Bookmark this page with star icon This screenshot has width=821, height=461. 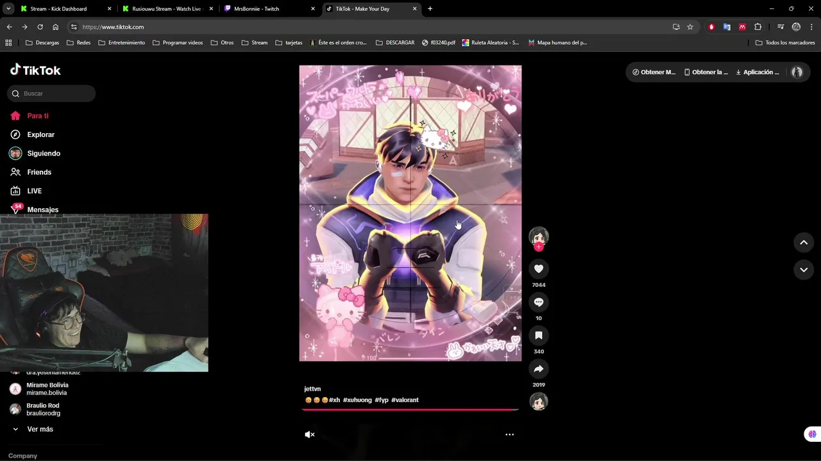point(690,27)
